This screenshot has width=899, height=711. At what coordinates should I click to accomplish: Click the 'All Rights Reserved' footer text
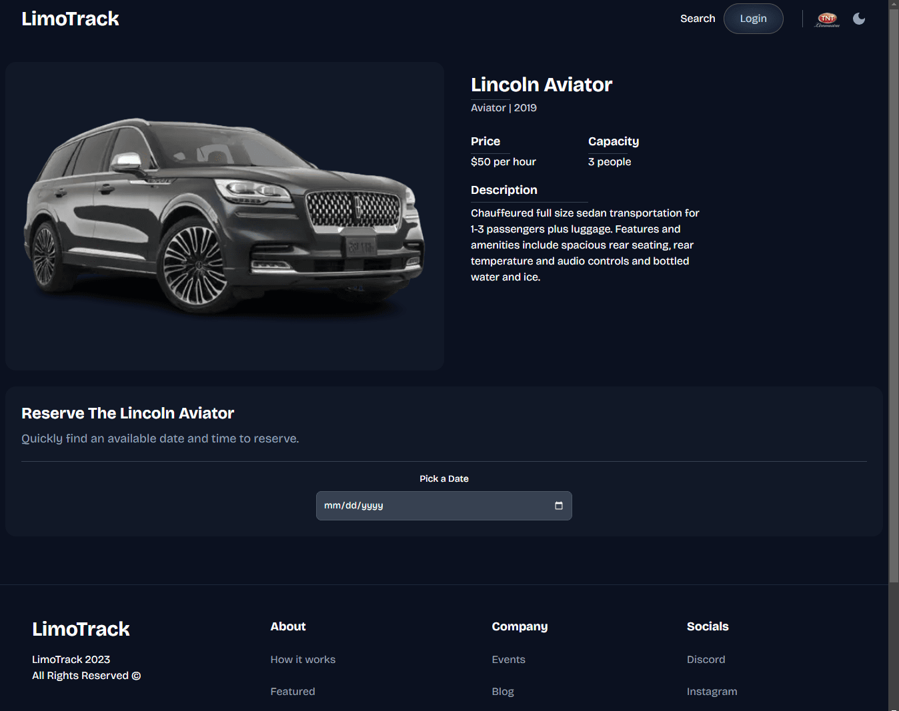[x=86, y=676]
